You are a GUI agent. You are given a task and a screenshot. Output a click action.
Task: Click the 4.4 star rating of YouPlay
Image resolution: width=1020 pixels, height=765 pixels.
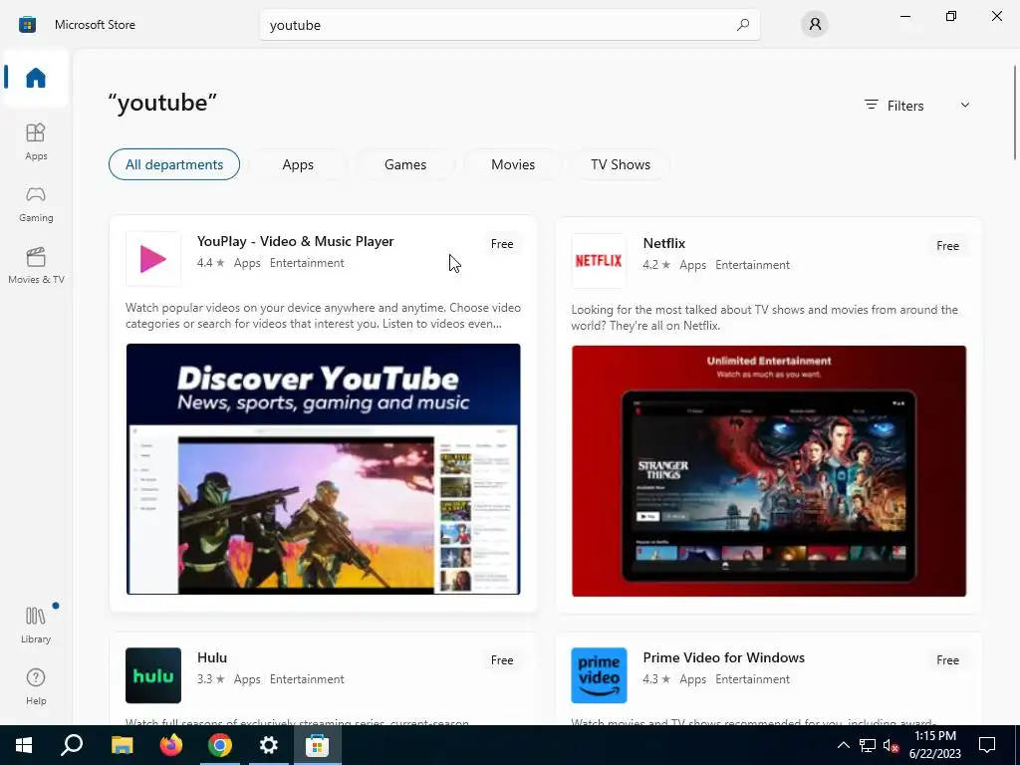click(x=211, y=263)
